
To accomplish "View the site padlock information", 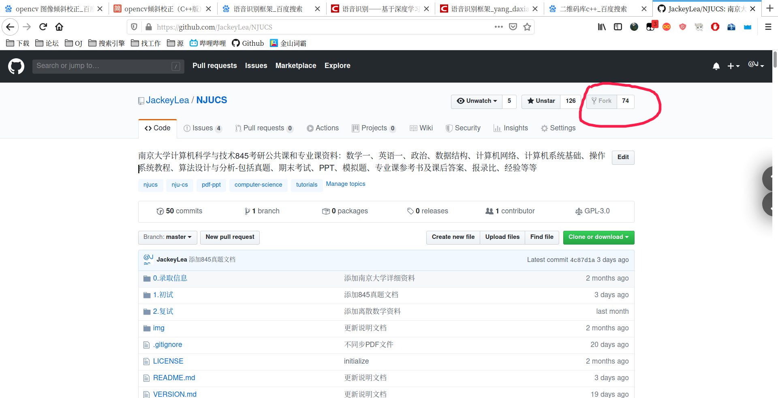I will tap(149, 27).
